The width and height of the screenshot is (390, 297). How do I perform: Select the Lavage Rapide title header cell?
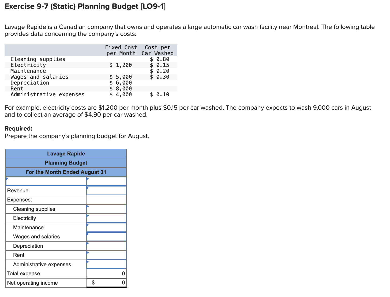pyautogui.click(x=66, y=154)
